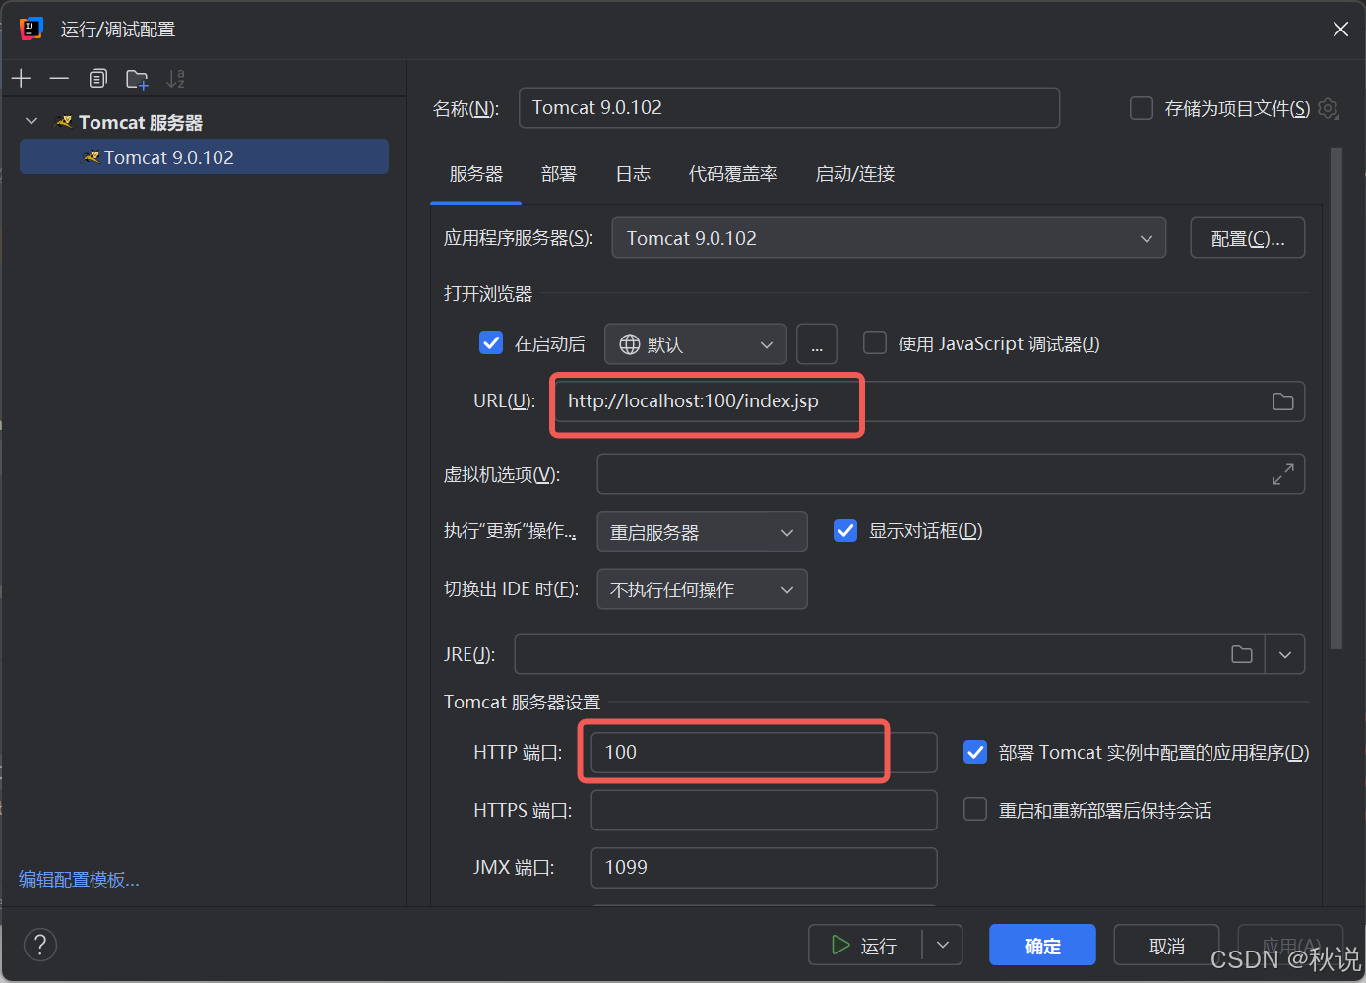Uncheck 部署 Tomcat 实例中配置的应用程序
Image resolution: width=1366 pixels, height=983 pixels.
point(975,752)
